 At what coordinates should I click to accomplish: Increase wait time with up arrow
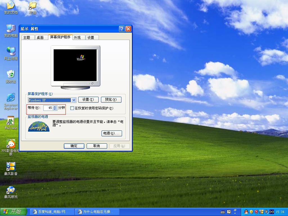pos(55,107)
